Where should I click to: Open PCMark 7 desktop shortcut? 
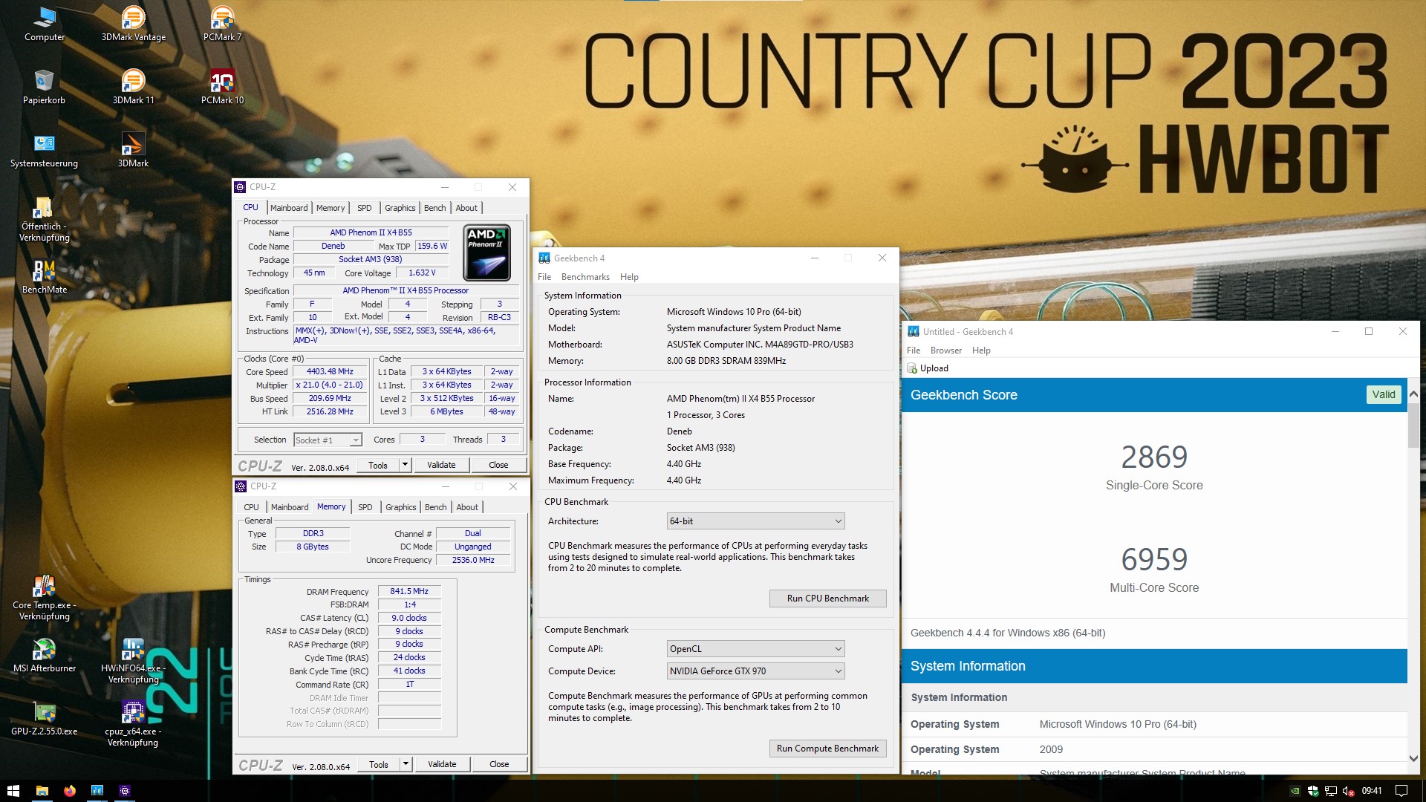point(222,25)
